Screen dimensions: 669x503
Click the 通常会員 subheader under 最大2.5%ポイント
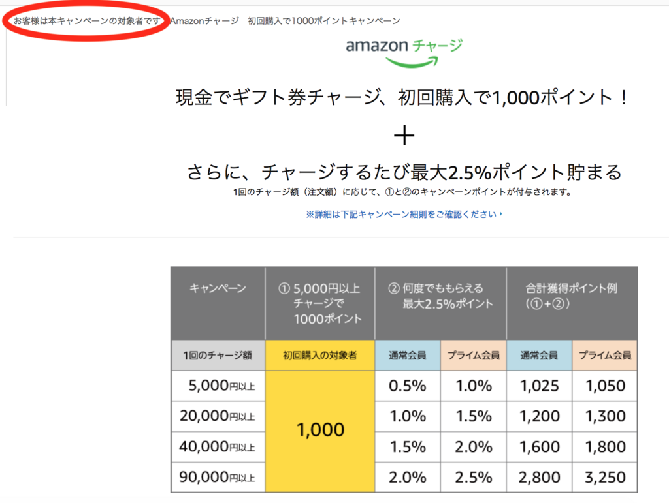coord(408,355)
